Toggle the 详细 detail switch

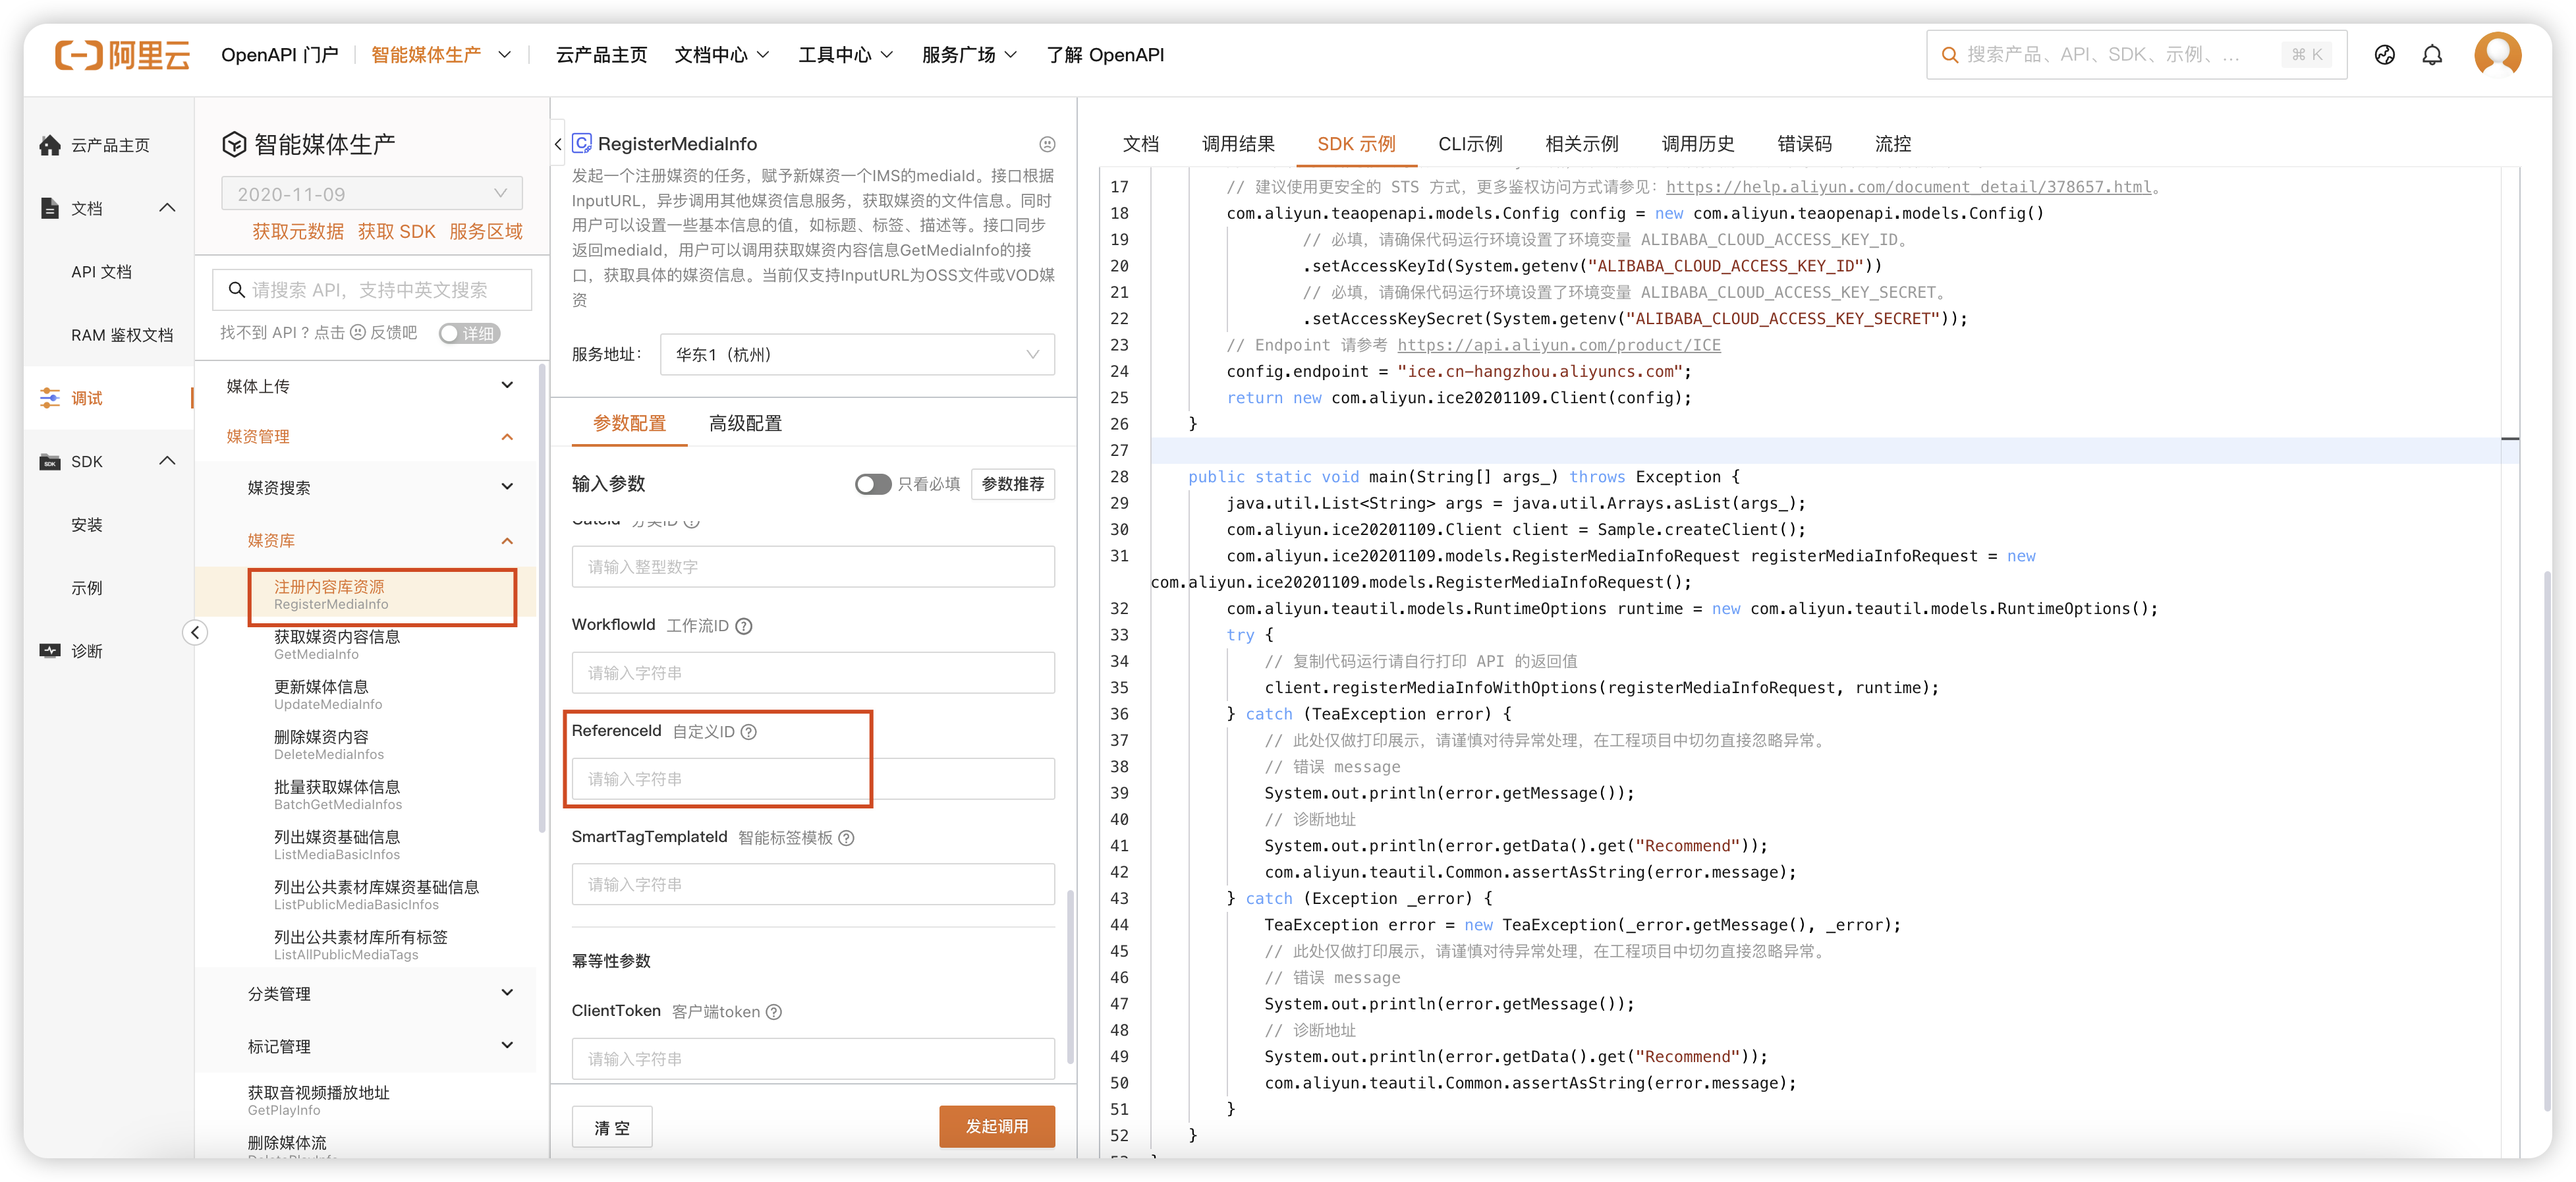[x=469, y=333]
